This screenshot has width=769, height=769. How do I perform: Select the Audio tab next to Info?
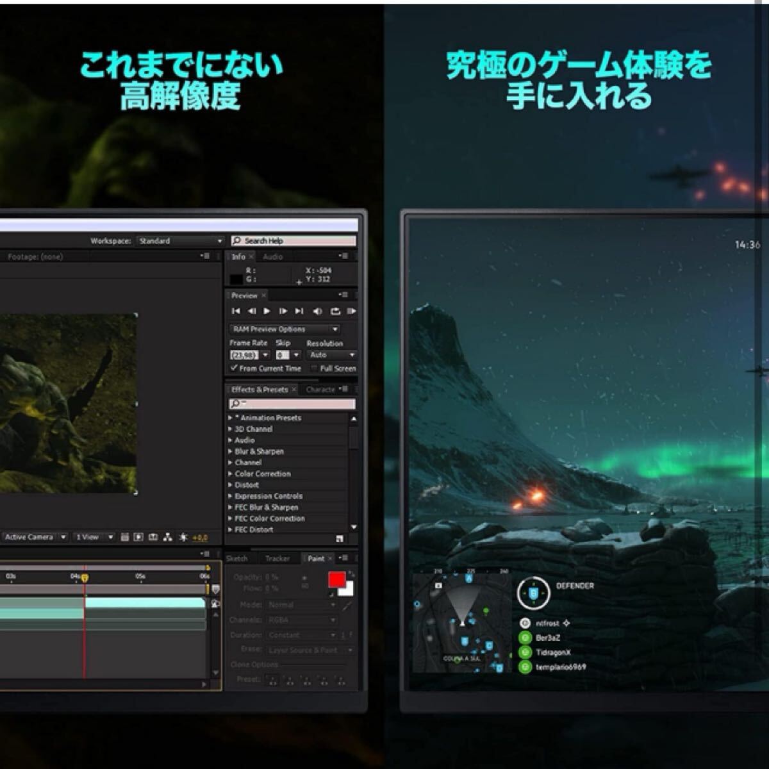pos(272,255)
